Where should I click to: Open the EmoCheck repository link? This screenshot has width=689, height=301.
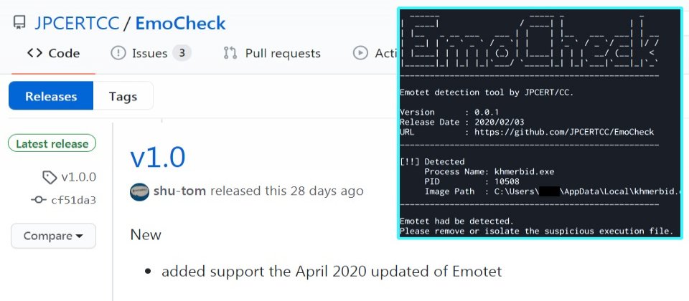(x=180, y=24)
